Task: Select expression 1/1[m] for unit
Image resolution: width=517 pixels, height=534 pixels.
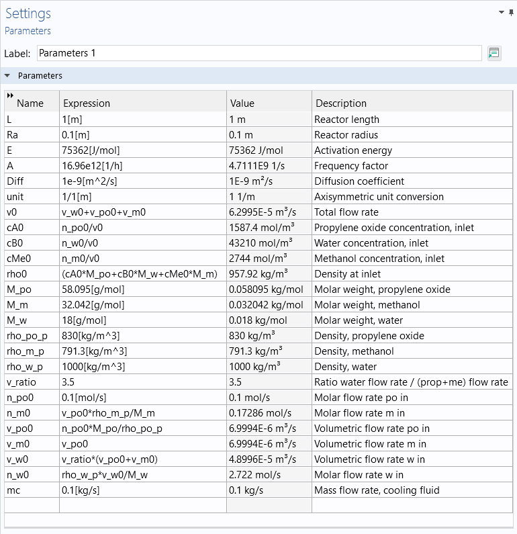Action: 143,197
